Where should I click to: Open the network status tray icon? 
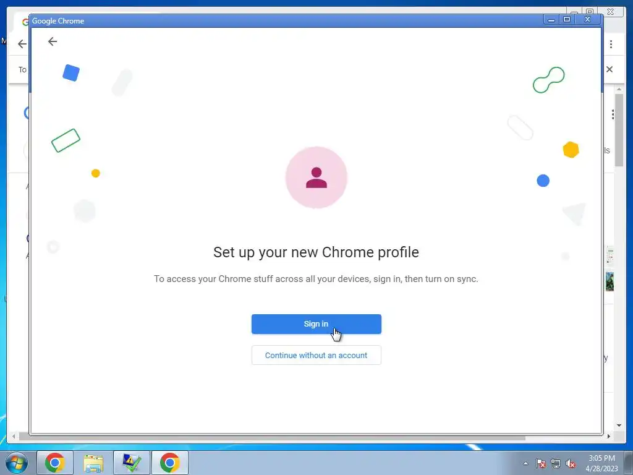pos(556,463)
